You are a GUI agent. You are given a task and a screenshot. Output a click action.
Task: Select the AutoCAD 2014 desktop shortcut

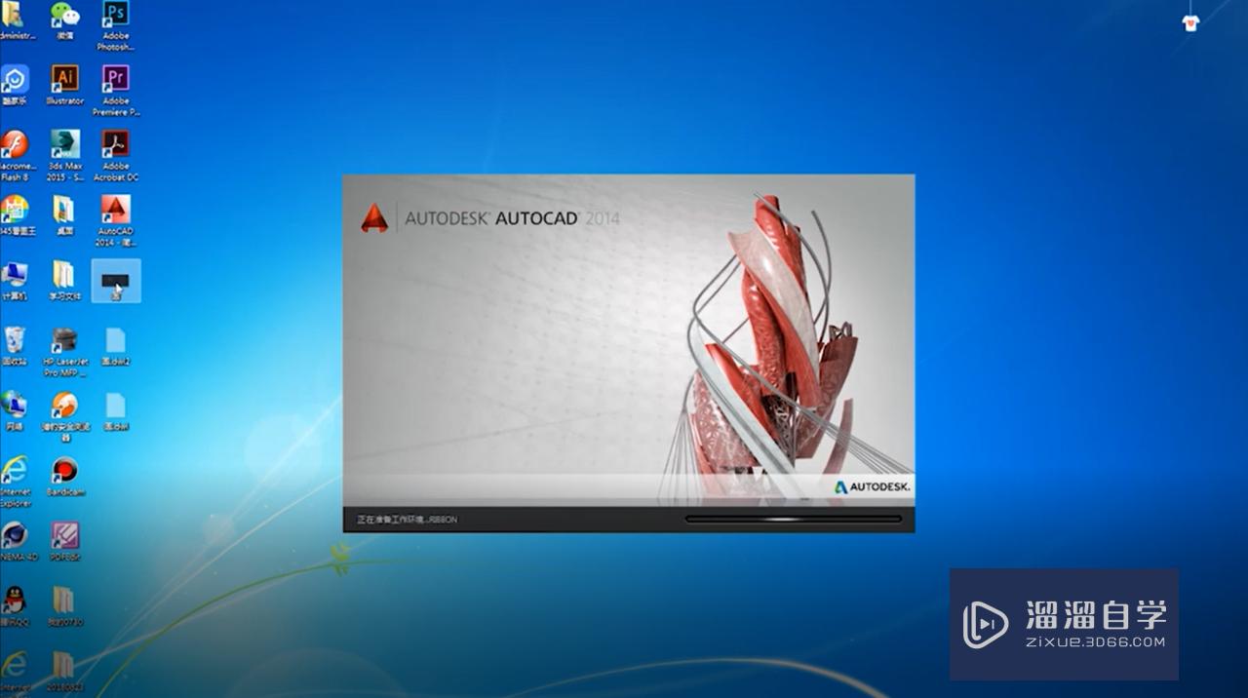[x=115, y=220]
